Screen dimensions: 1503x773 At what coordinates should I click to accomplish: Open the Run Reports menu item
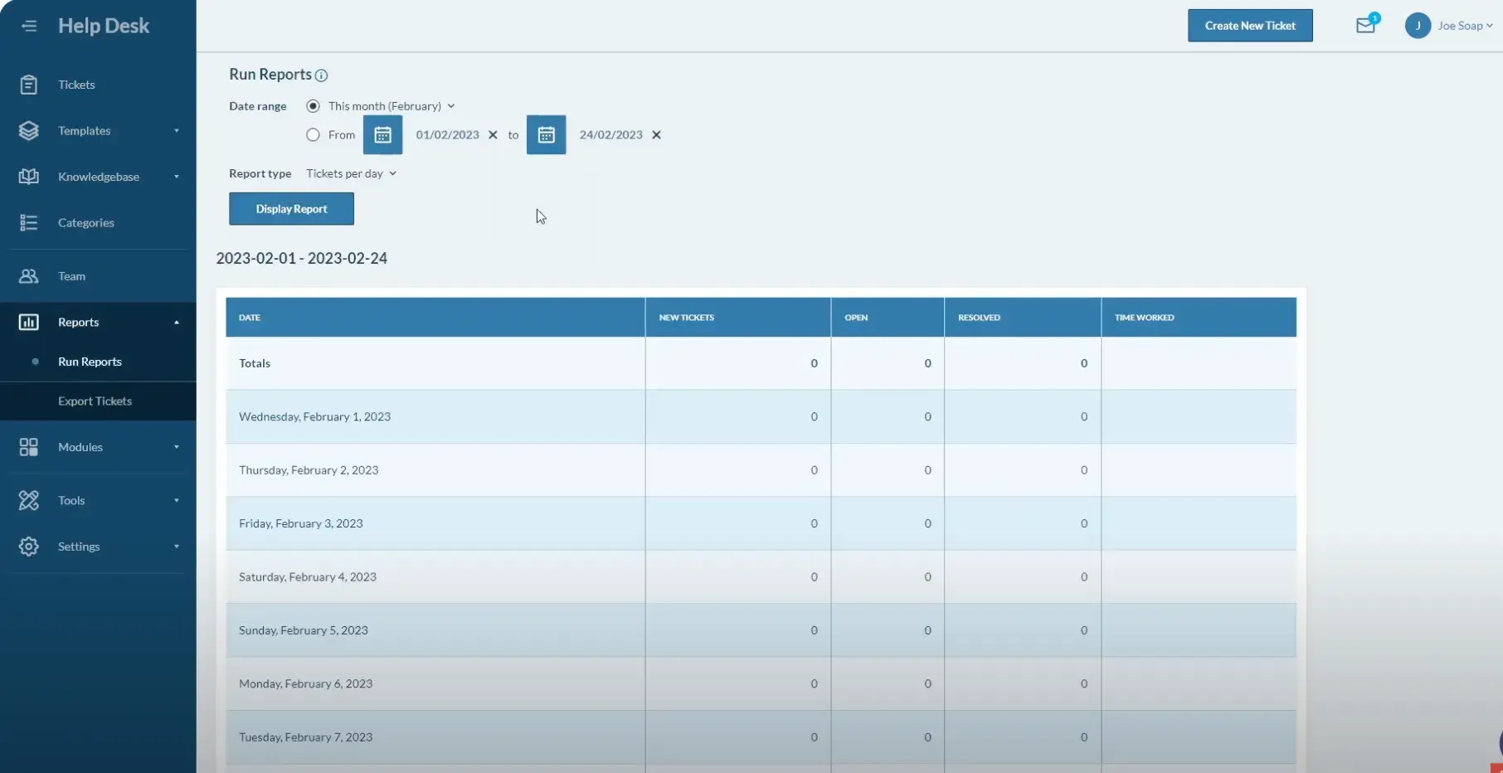point(89,362)
